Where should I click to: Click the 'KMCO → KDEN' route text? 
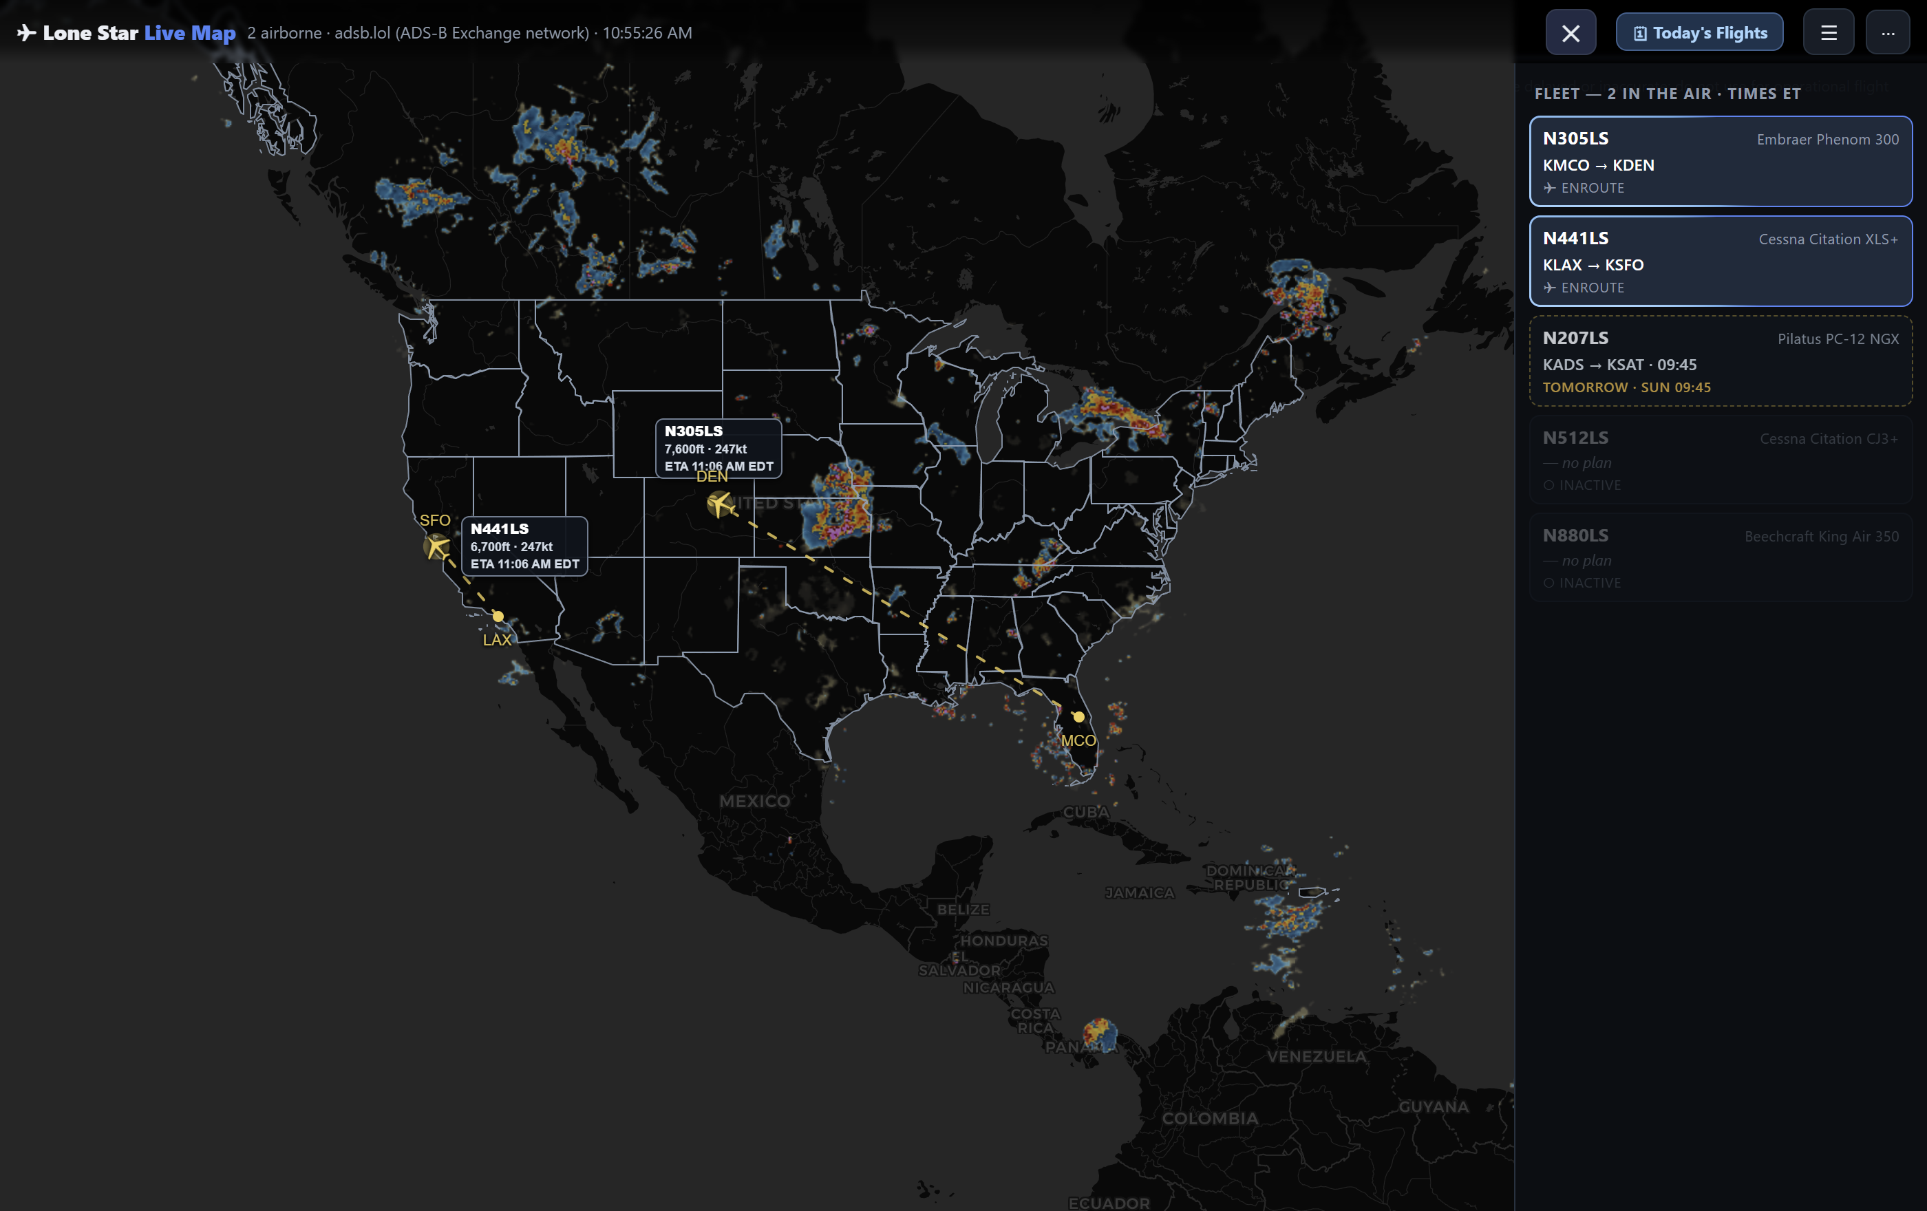pos(1598,166)
